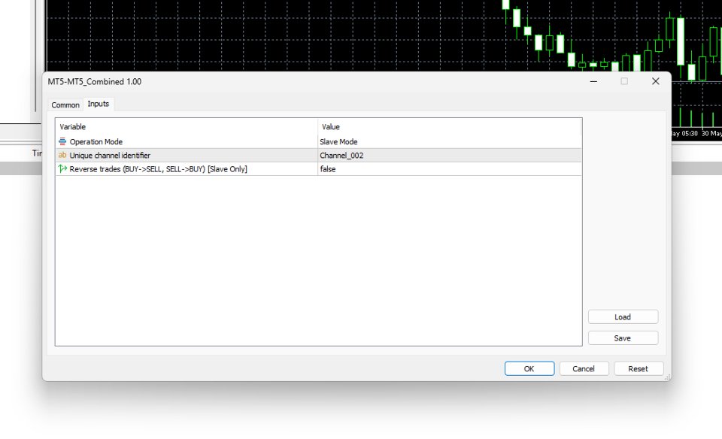Click the enum icon beside Operation Mode
Viewport: 722px width, 439px height.
63,141
